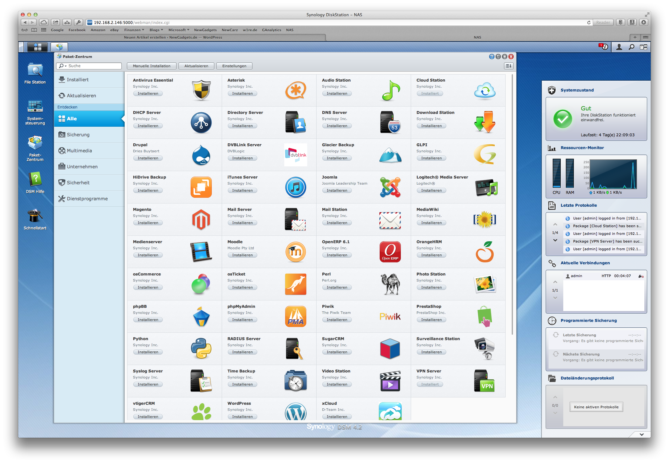This screenshot has height=463, width=669.
Task: Open user options icon in DSM taskbar
Action: pyautogui.click(x=619, y=47)
